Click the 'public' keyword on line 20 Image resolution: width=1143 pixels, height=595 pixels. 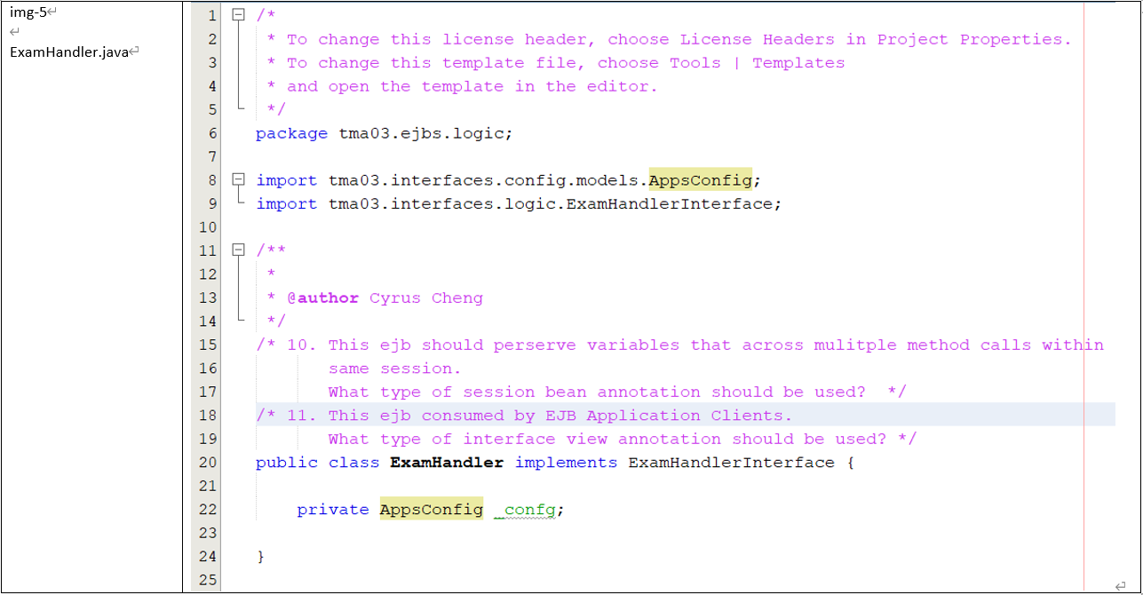286,463
